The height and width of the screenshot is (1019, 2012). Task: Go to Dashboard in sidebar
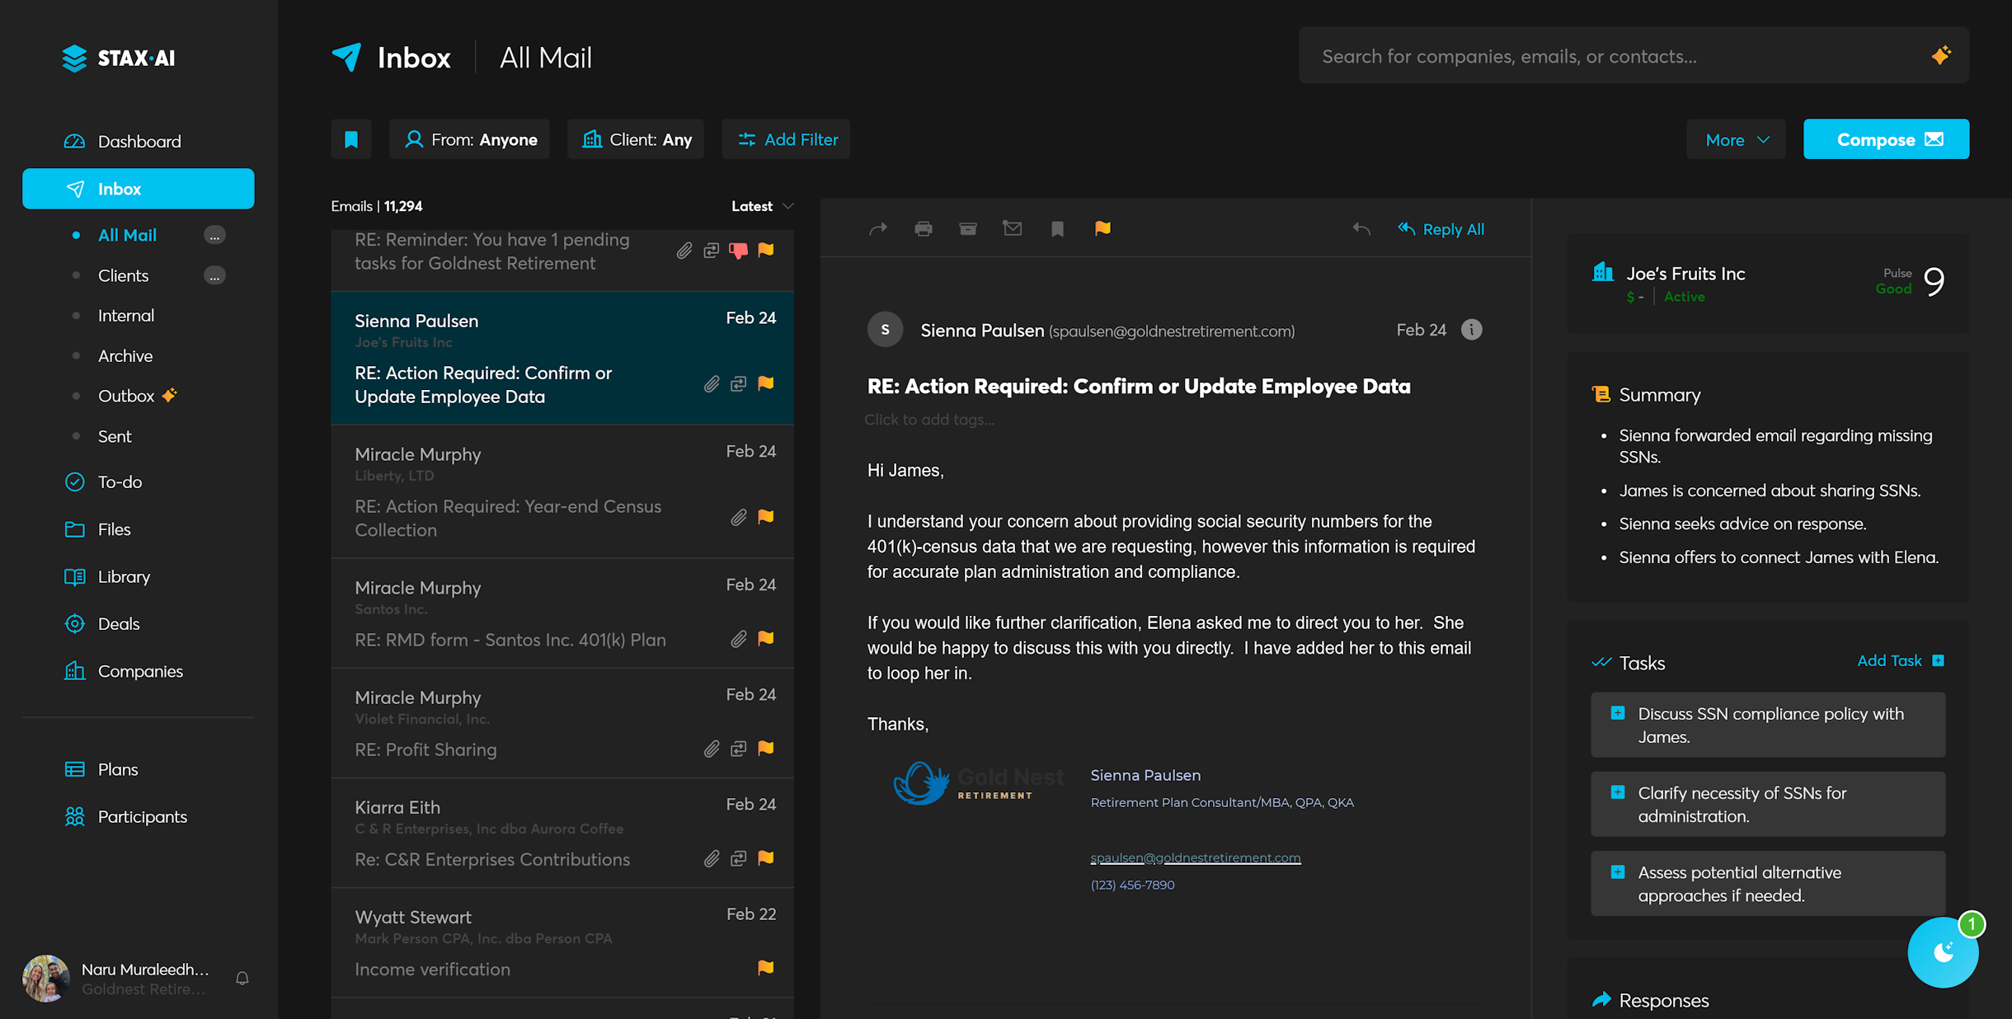139,141
